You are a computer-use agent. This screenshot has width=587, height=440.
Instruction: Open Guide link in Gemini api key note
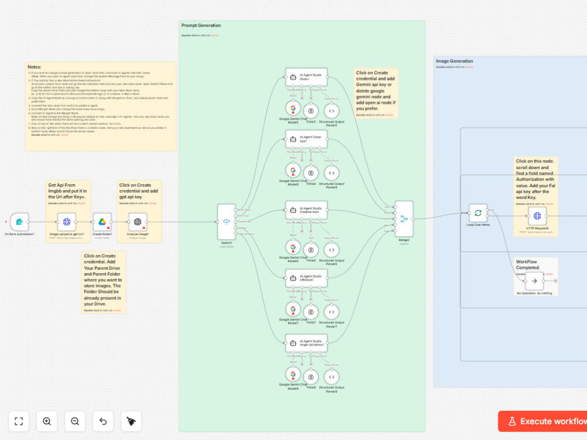389,115
